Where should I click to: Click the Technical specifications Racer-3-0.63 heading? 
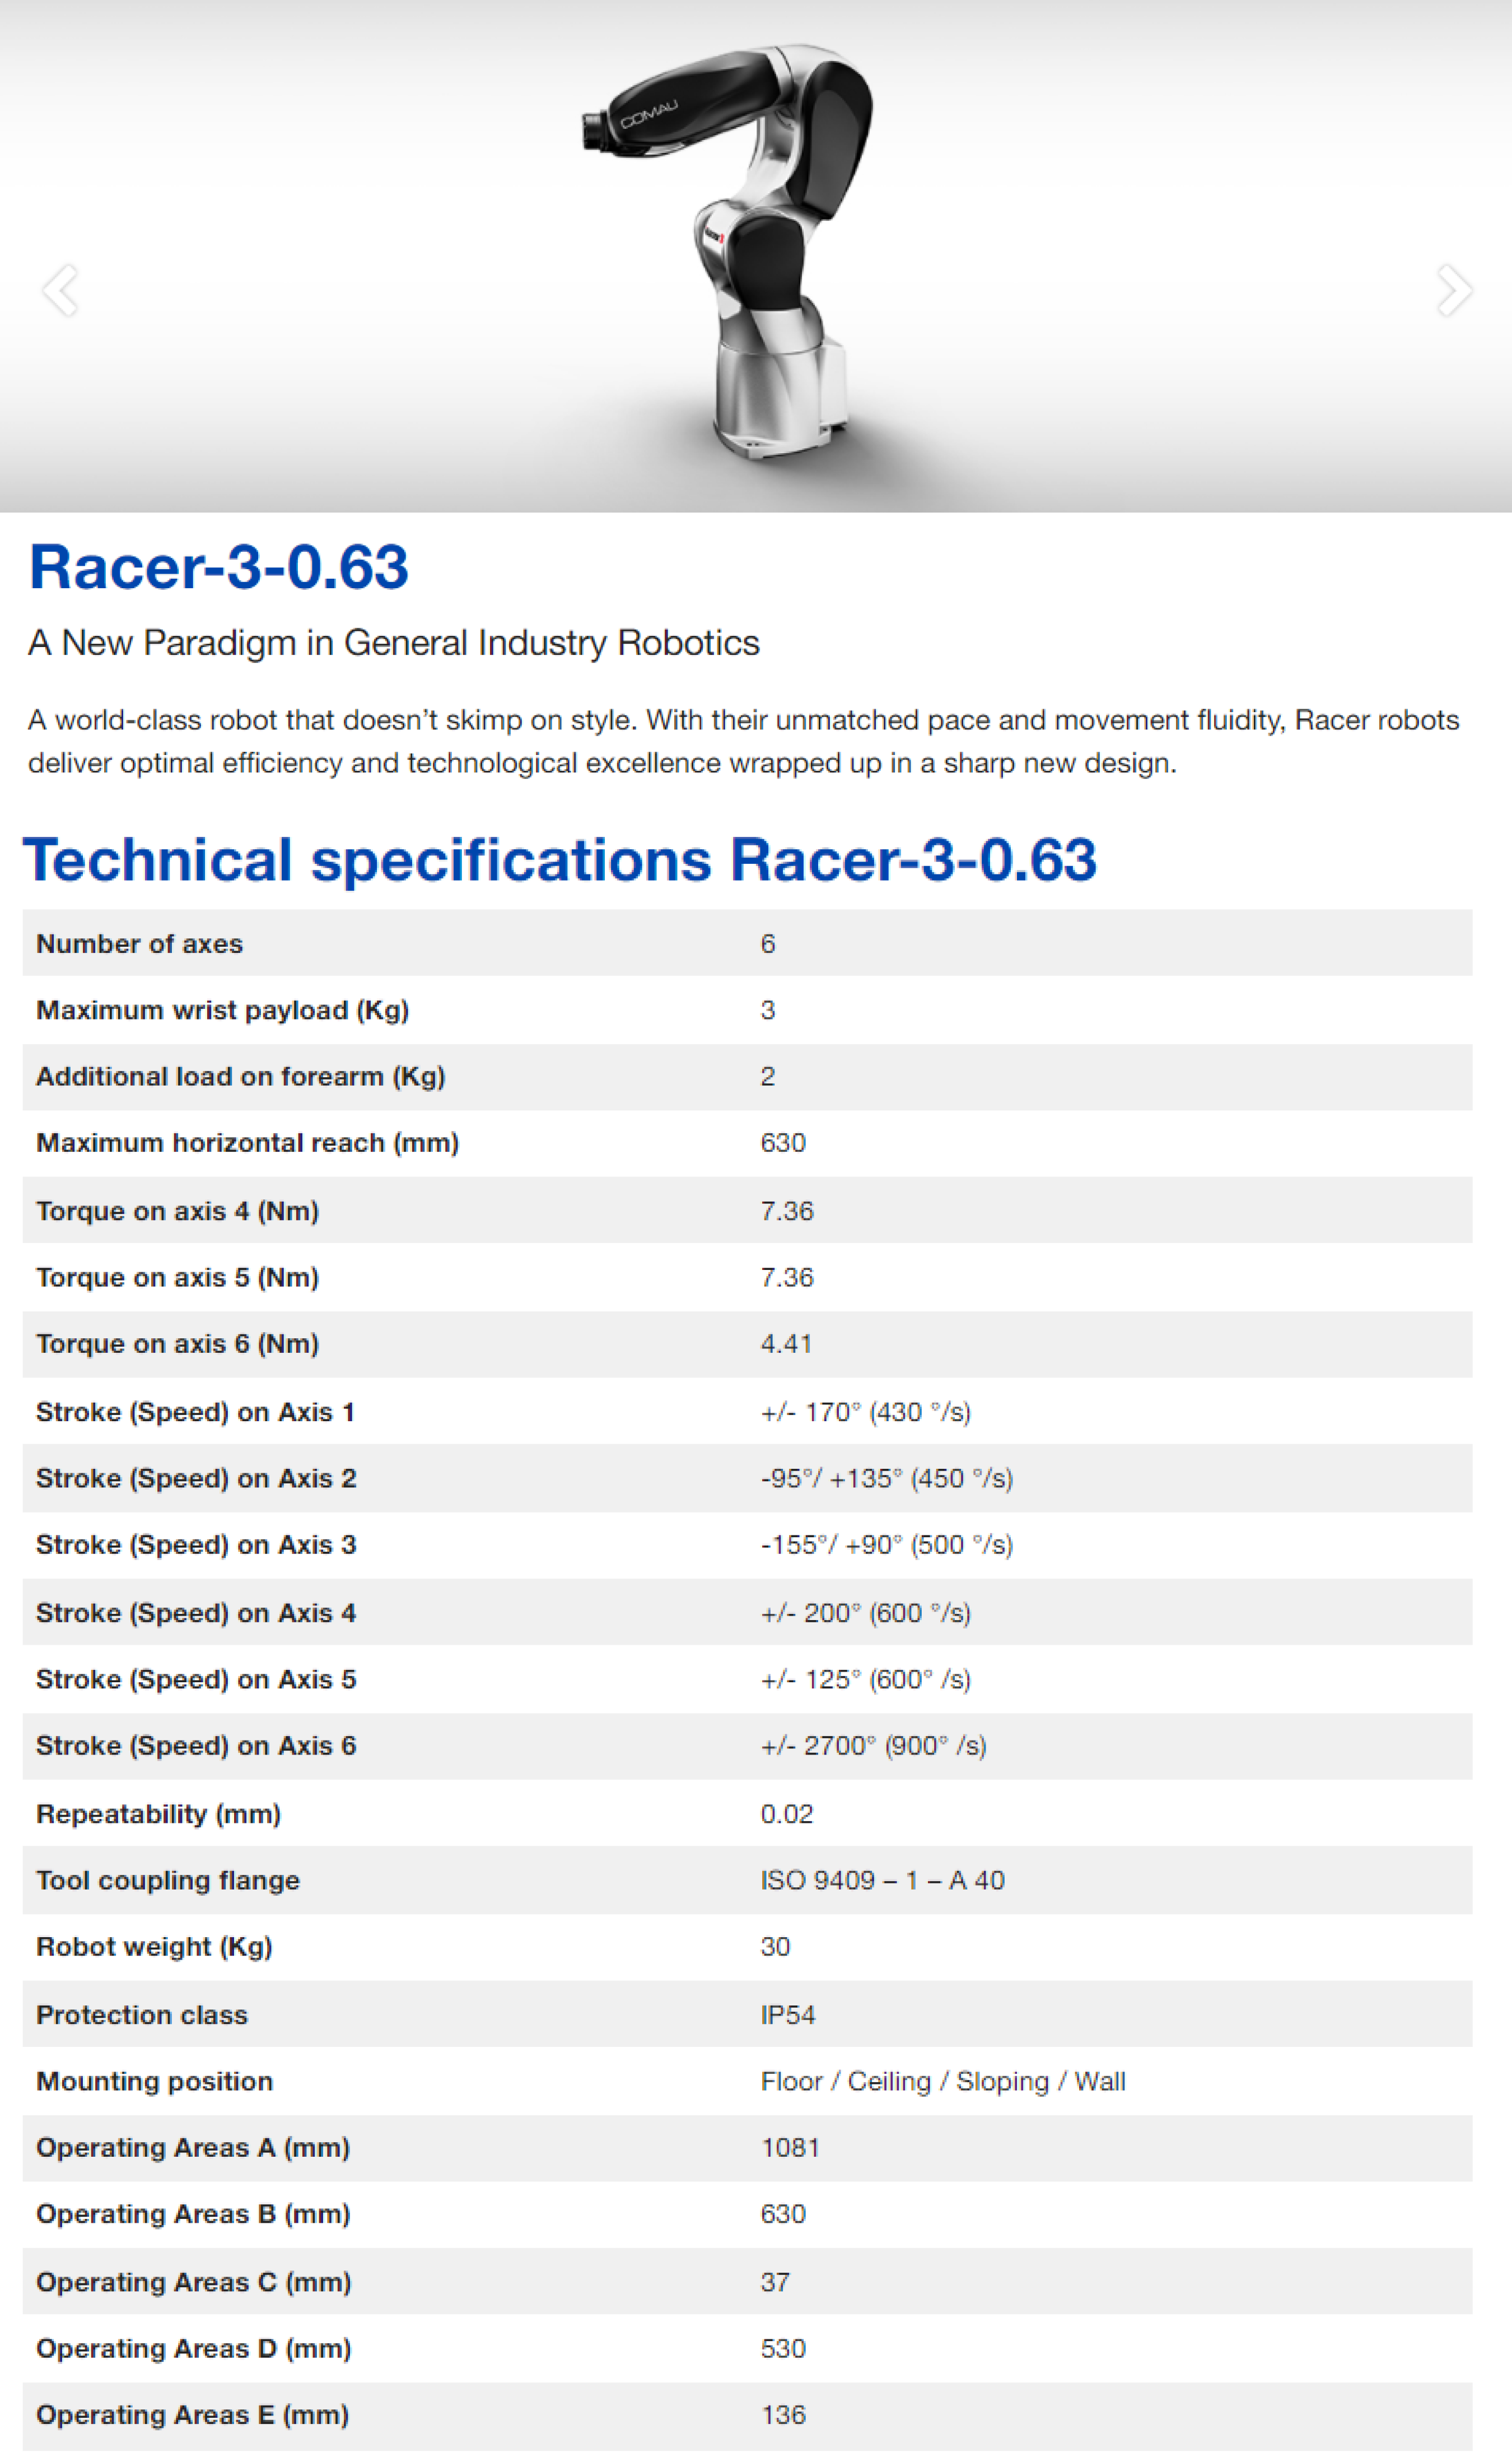(x=559, y=859)
